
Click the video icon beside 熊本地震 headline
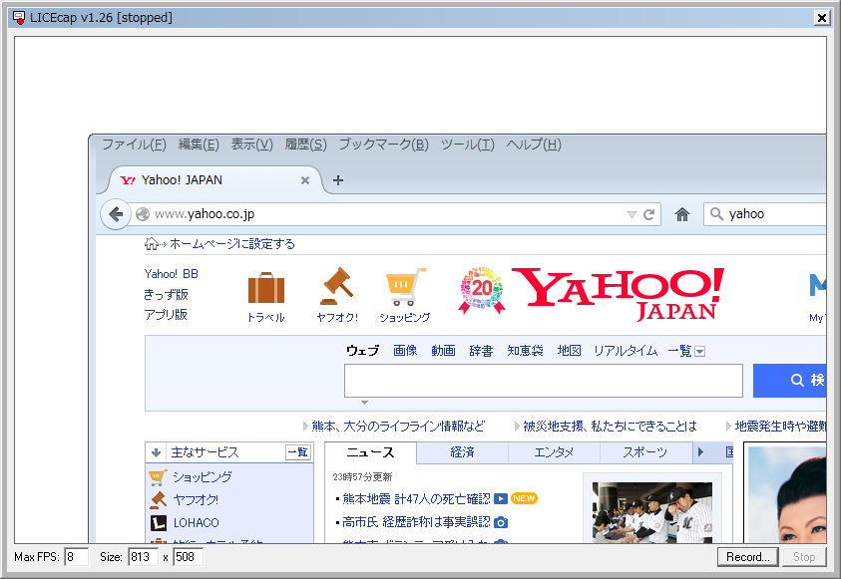pyautogui.click(x=501, y=499)
